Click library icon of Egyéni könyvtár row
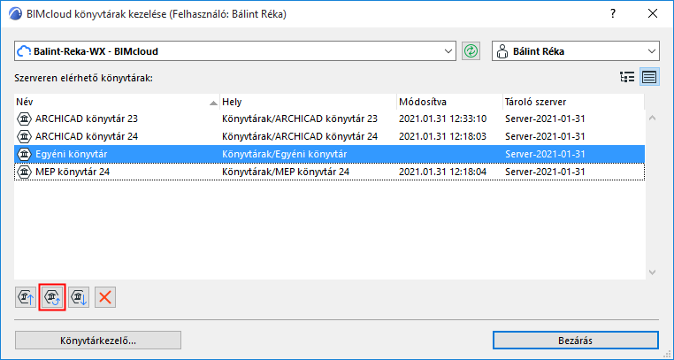 click(25, 154)
